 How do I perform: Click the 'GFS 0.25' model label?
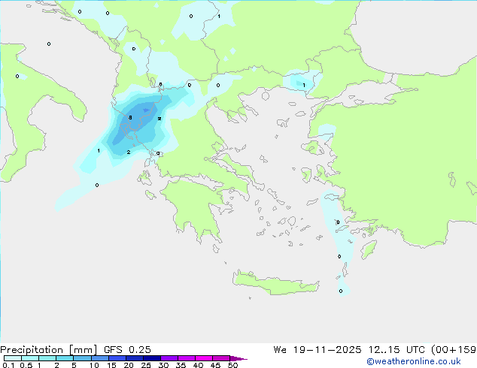[x=127, y=350]
